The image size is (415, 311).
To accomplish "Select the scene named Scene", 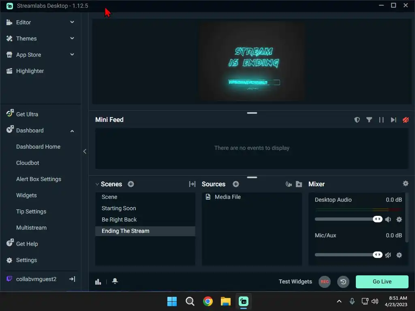I will pyautogui.click(x=145, y=197).
